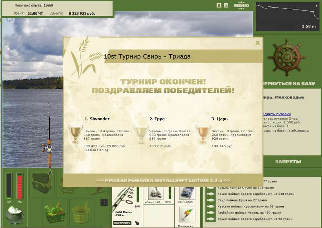Click the time display 21:00 ЧТ
The width and height of the screenshot is (322, 228).
[x=35, y=14]
